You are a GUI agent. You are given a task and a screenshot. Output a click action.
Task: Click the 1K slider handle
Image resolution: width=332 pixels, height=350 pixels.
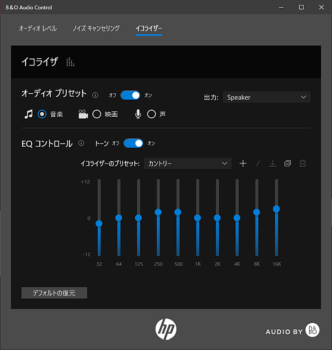[198, 218]
